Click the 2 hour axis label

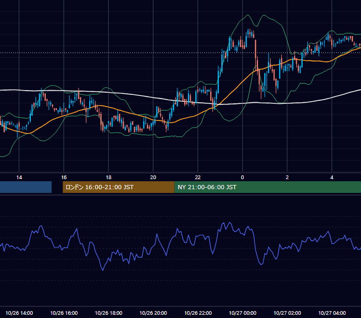287,177
